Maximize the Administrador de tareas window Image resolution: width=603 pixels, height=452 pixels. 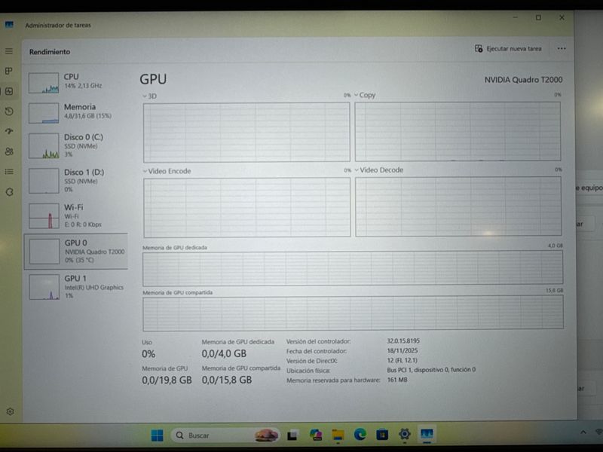(538, 17)
